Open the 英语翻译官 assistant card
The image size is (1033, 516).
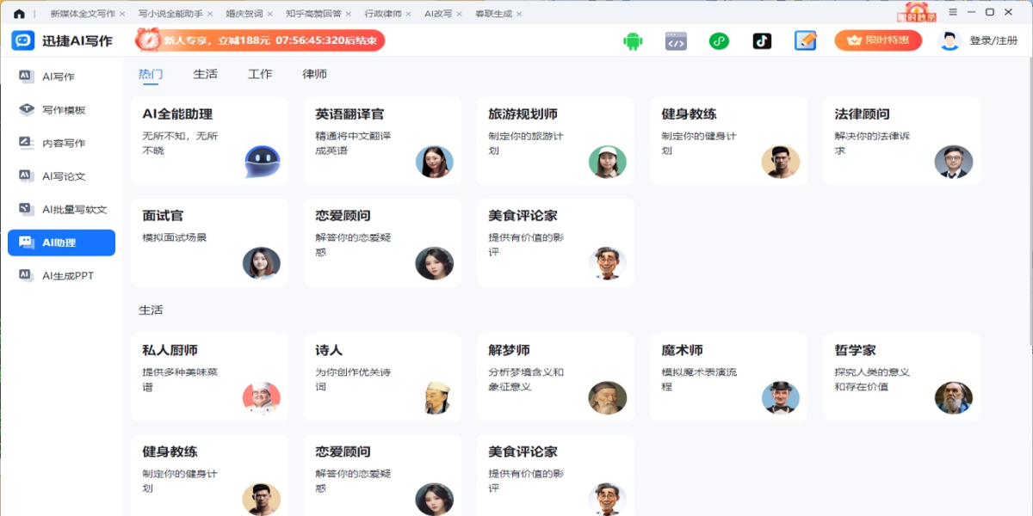point(381,140)
